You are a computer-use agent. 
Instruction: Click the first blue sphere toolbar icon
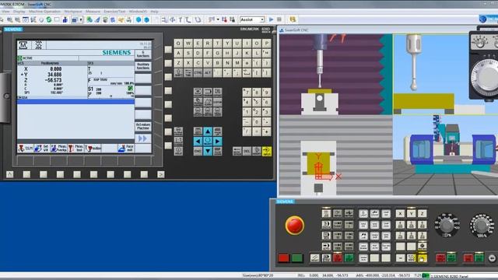pos(139,19)
